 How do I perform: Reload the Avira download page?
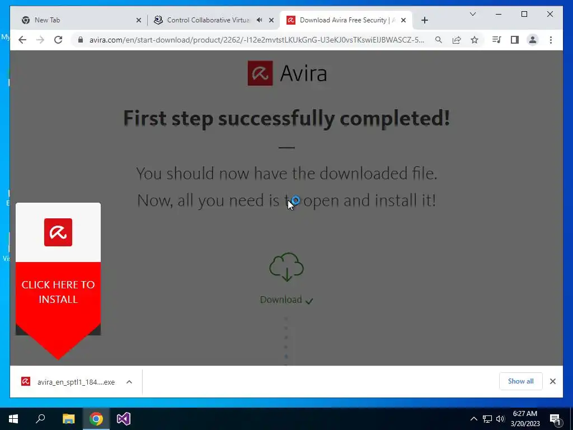click(x=58, y=40)
